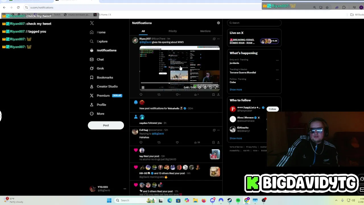
Task: Open the cayden followed you notification
Action: (176, 120)
